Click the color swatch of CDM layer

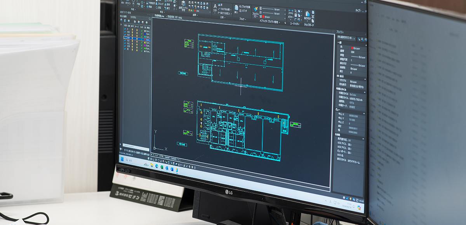tap(144, 40)
